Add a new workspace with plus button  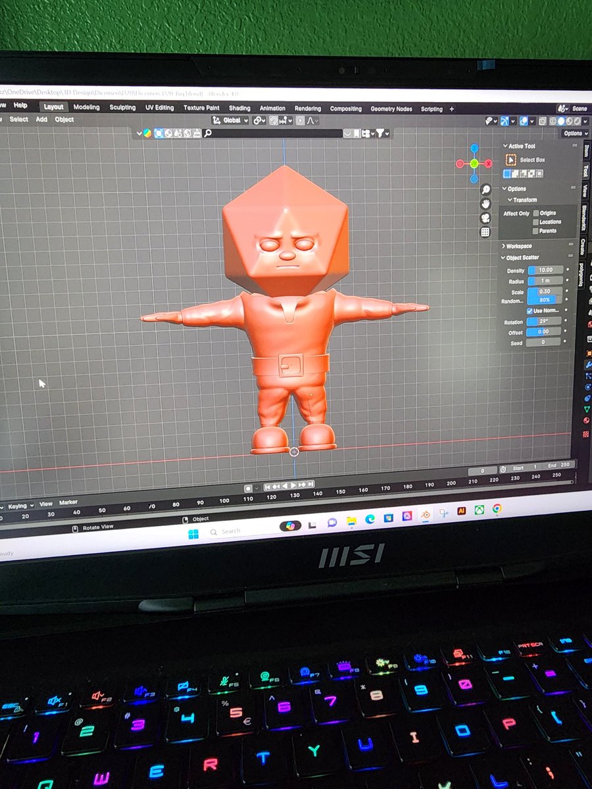451,109
